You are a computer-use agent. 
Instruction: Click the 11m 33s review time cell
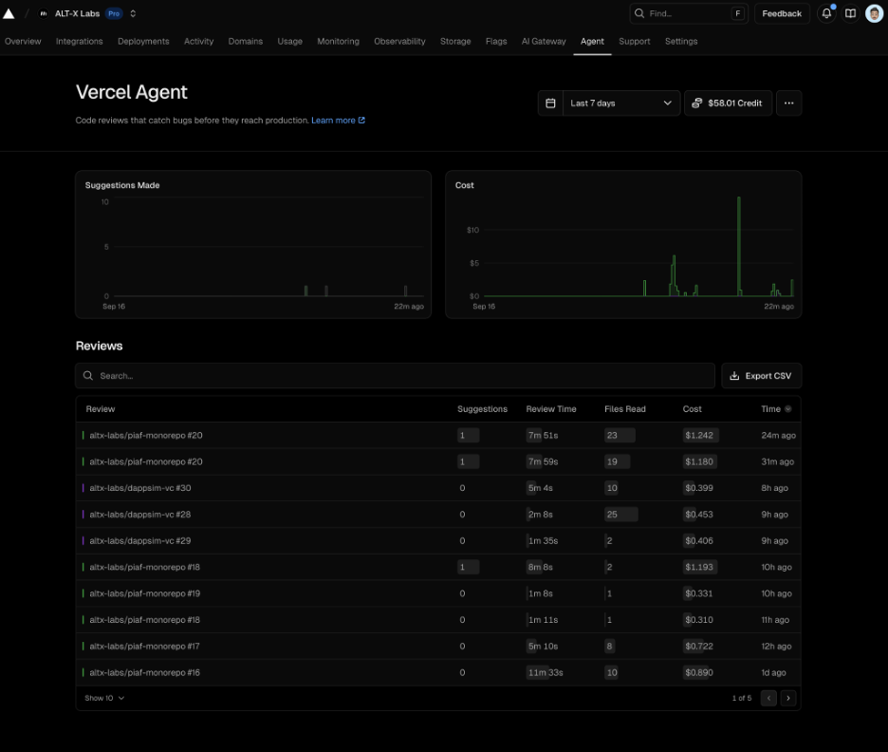(x=546, y=672)
